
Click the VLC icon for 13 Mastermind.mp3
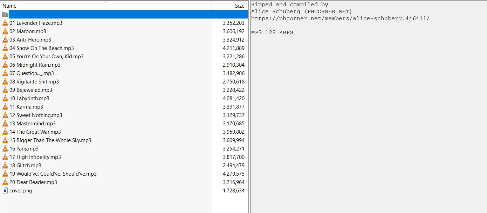(5, 124)
